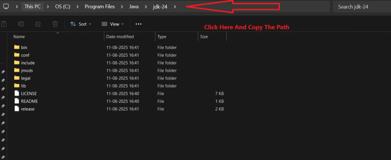
Task: Go to OS (C:) breadcrumb
Action: pos(63,7)
